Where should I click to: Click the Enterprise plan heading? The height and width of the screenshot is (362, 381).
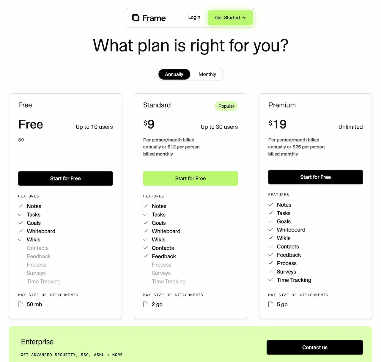(x=37, y=342)
